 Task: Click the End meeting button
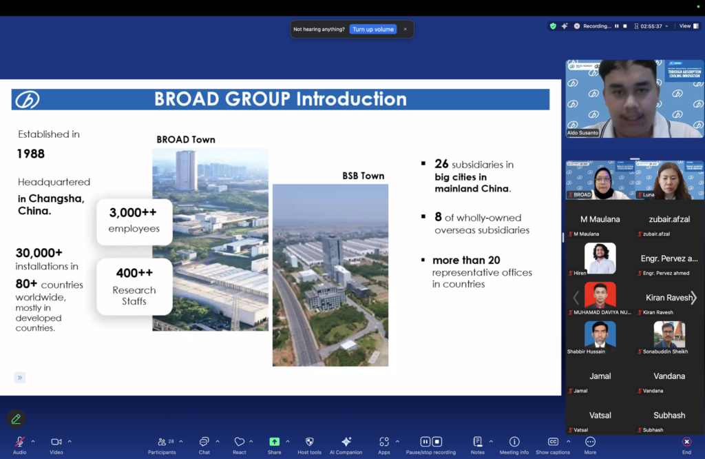[686, 442]
